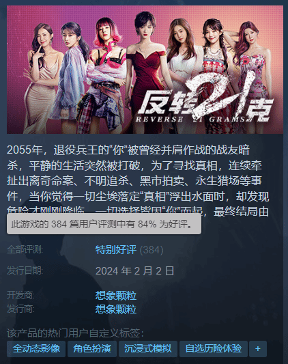Click the (384) review count
288x364 pixels.
[x=152, y=250]
